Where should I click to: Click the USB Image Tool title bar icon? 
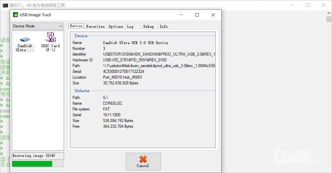[15, 15]
